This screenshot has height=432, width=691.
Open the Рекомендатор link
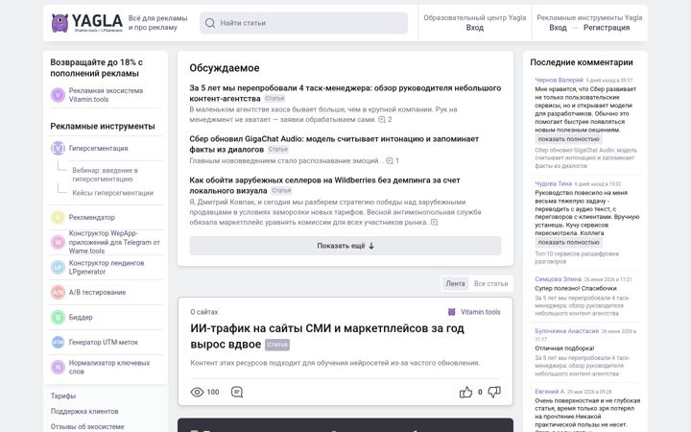click(x=92, y=217)
